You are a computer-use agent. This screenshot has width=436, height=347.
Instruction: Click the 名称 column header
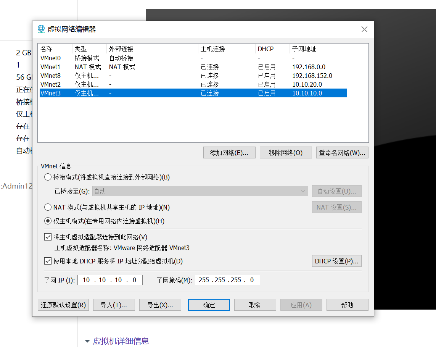pos(56,49)
